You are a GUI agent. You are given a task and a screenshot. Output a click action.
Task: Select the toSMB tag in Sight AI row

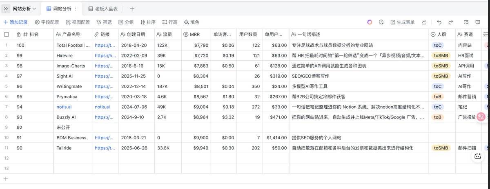tap(441, 76)
